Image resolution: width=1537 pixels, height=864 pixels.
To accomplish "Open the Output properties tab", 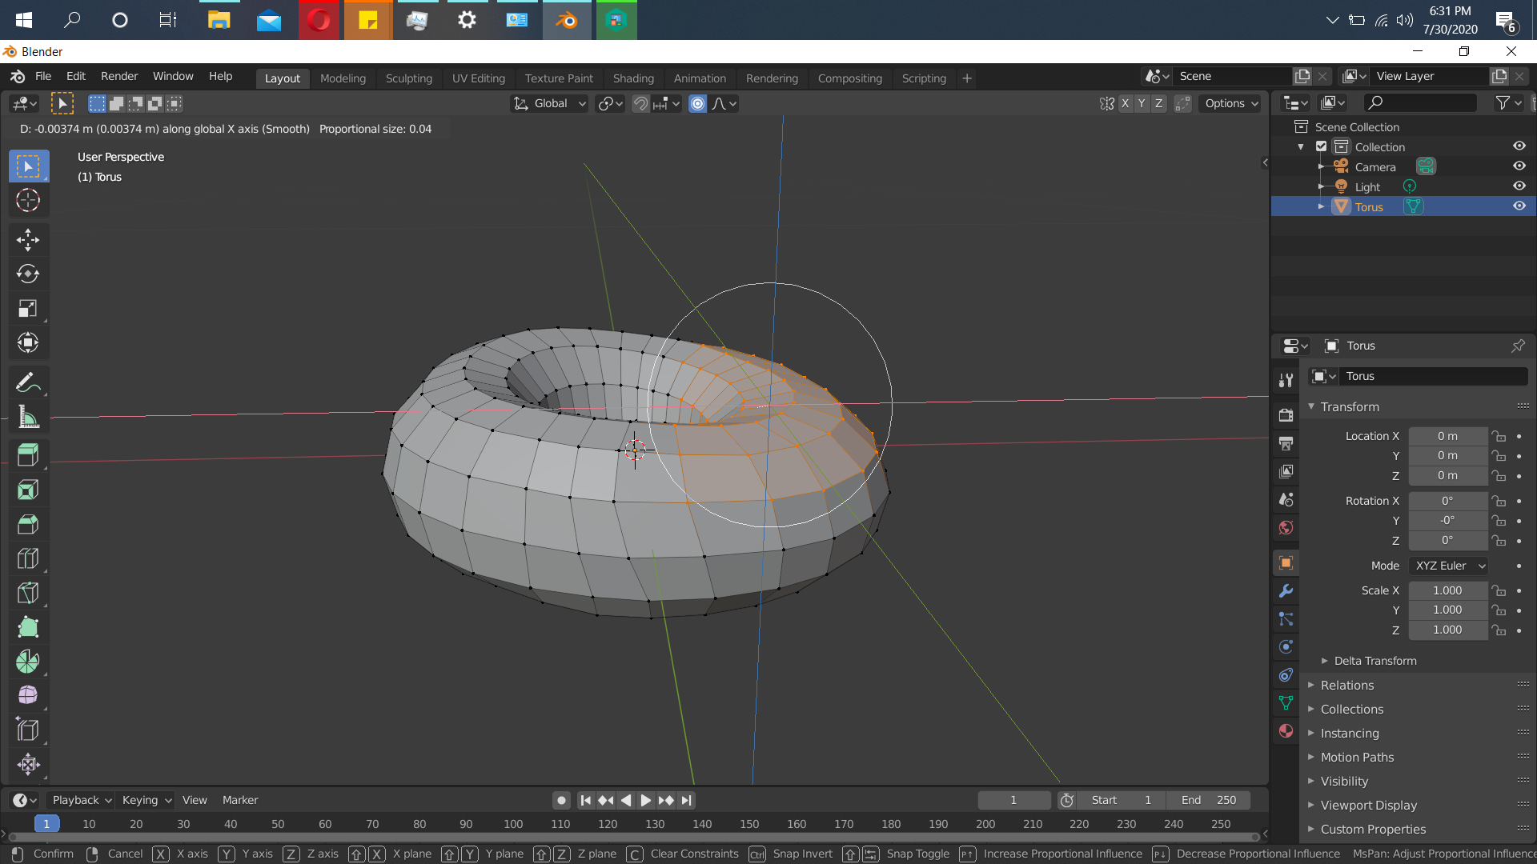I will pyautogui.click(x=1286, y=443).
